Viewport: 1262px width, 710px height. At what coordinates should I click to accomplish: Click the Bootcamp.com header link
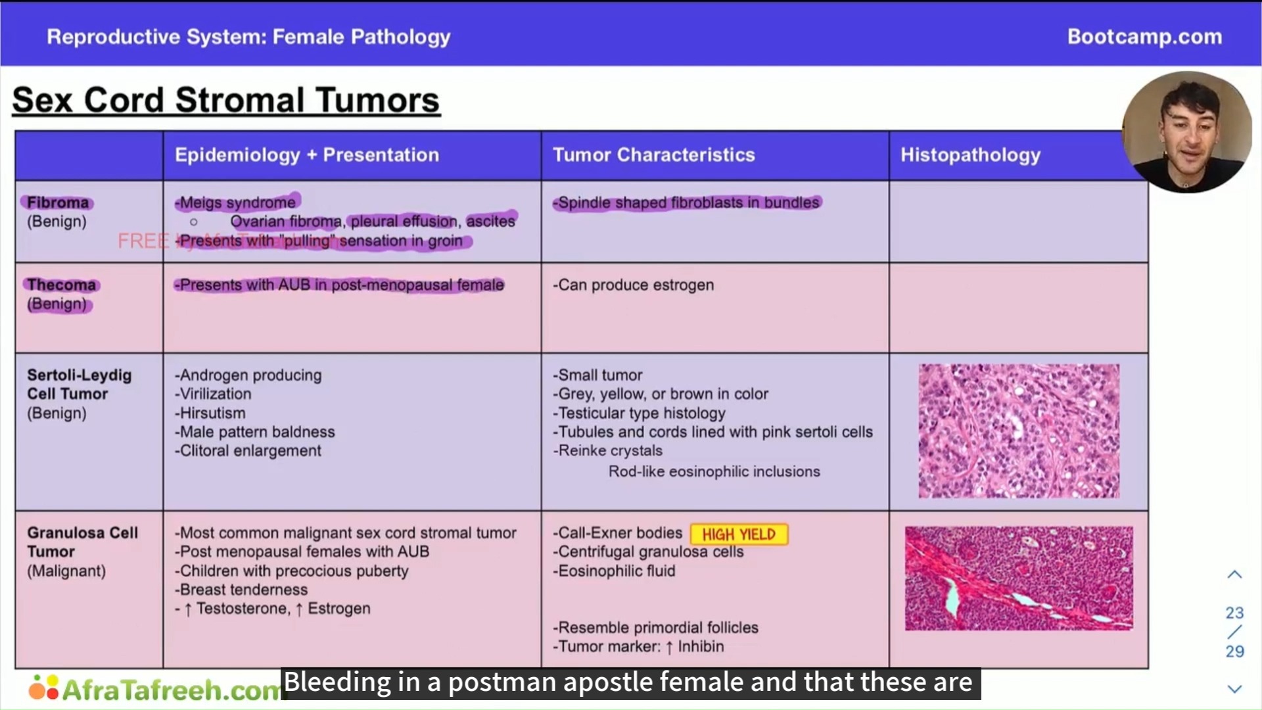pos(1144,36)
